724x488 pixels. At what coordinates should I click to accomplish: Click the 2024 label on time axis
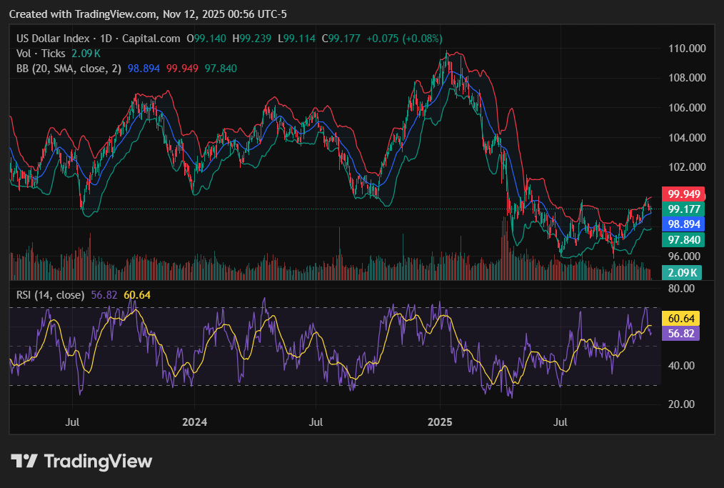[194, 422]
